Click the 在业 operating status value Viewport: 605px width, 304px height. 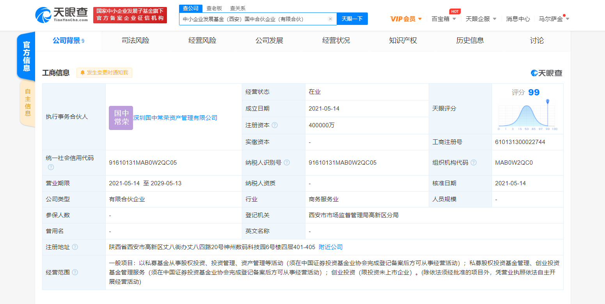[314, 92]
